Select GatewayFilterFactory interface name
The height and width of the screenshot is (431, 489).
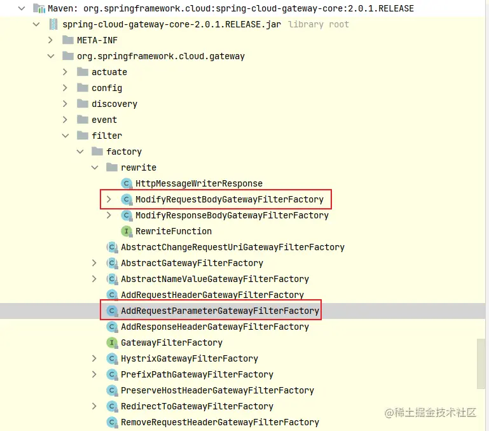172,343
